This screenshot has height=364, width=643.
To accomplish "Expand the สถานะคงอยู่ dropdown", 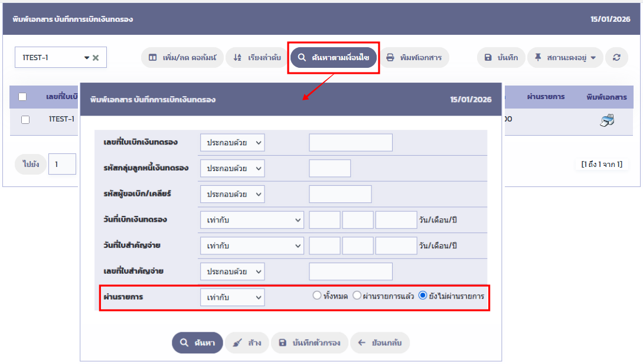I will coord(565,58).
